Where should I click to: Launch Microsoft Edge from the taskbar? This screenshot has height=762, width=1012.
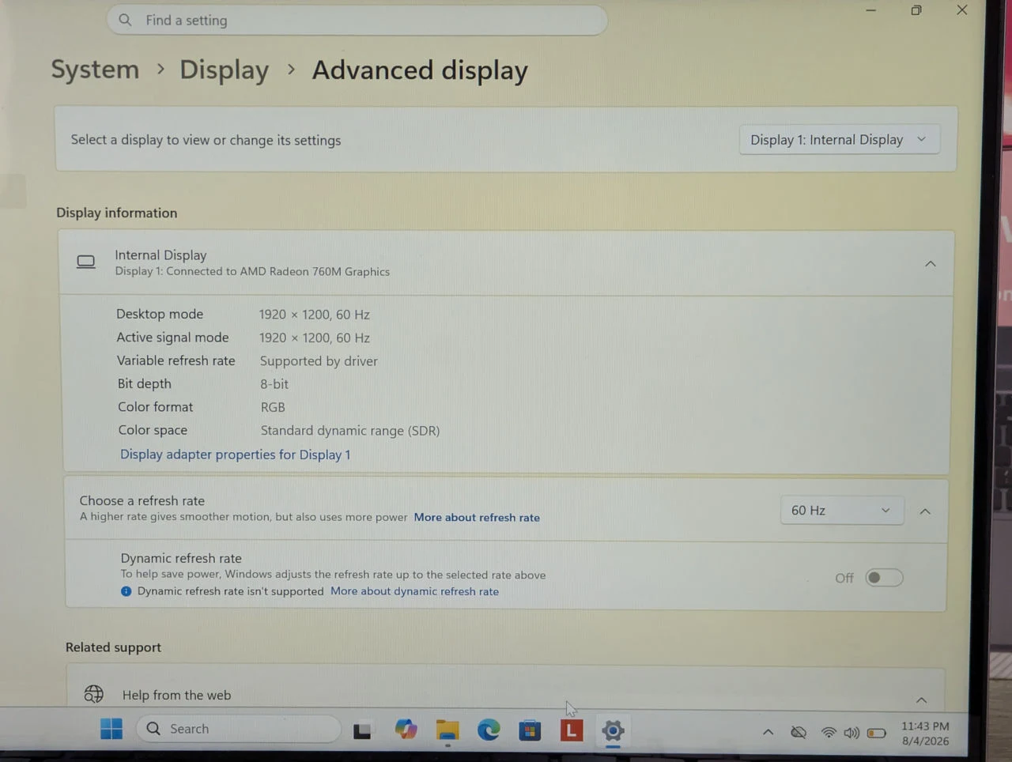point(489,730)
